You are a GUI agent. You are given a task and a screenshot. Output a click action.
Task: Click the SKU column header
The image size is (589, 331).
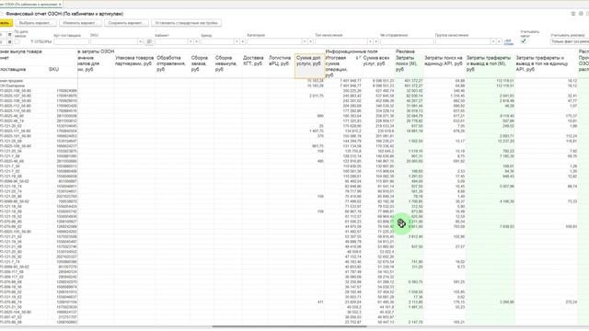(53, 70)
